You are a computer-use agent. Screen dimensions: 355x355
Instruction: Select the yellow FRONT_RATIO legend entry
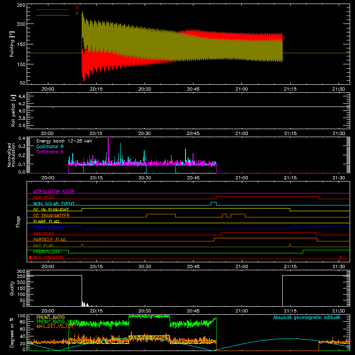(x=51, y=317)
